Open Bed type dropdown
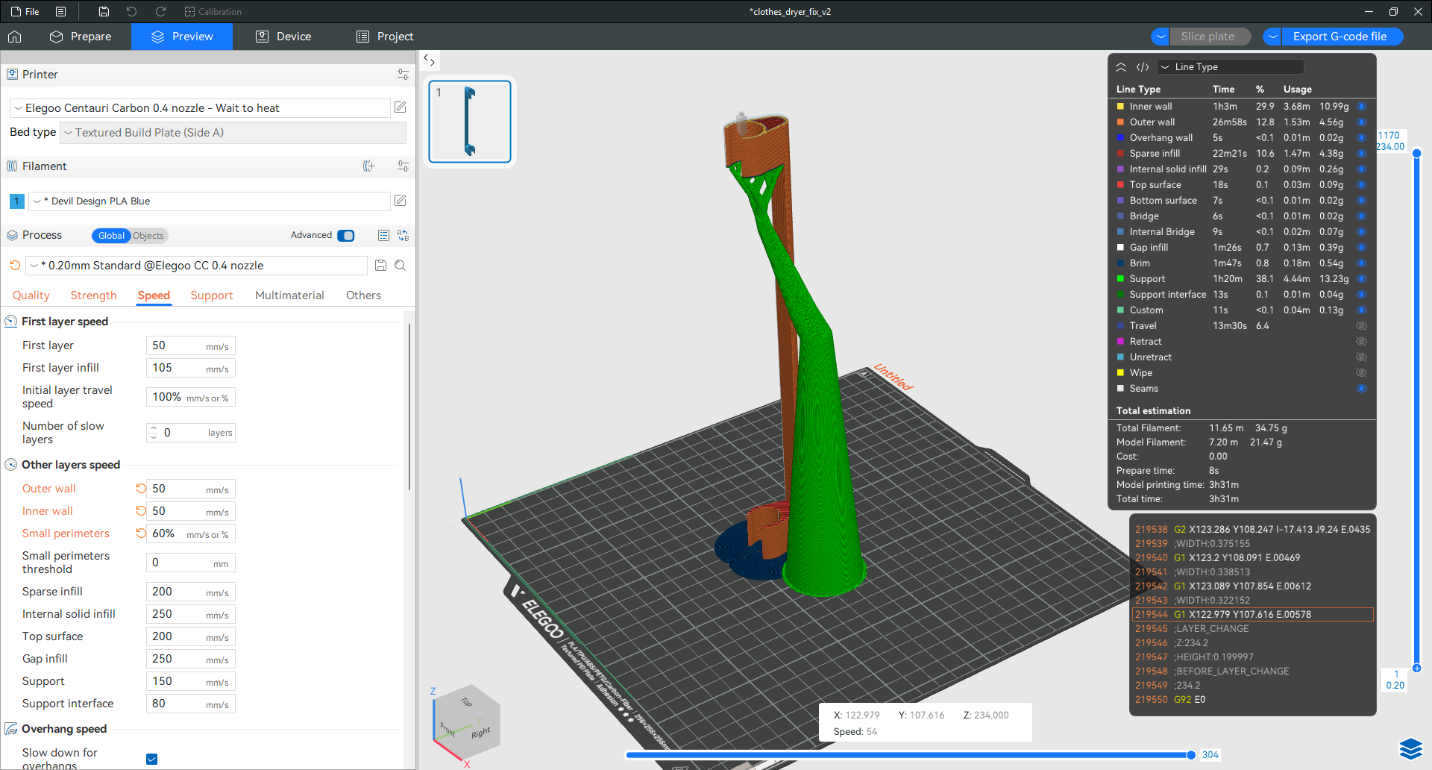1432x770 pixels. tap(233, 133)
